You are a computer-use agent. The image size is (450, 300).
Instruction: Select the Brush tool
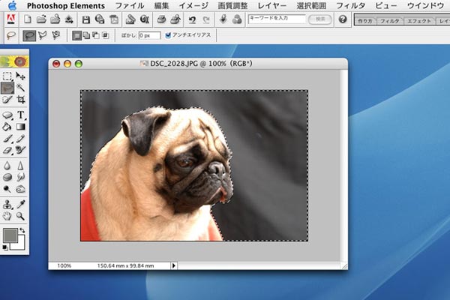tap(7, 139)
